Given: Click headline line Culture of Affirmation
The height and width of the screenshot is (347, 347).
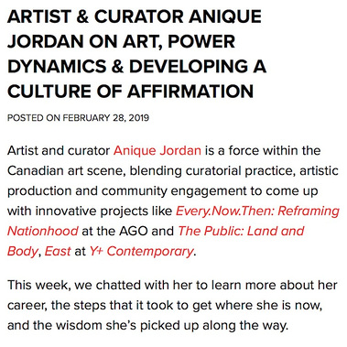Looking at the screenshot, I should (130, 92).
